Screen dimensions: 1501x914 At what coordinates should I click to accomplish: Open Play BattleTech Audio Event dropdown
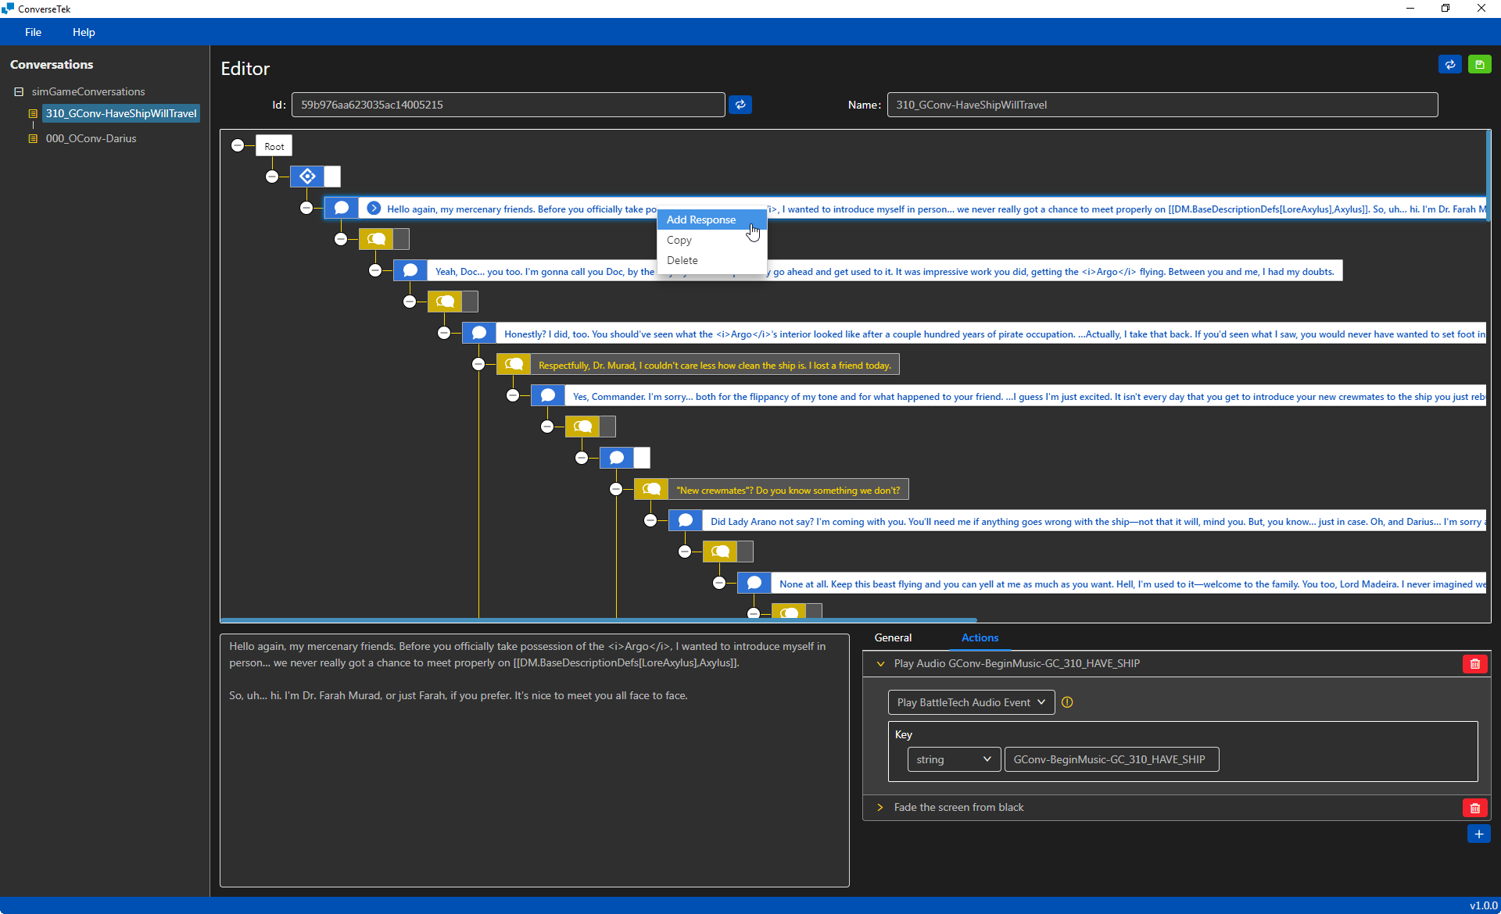click(970, 702)
